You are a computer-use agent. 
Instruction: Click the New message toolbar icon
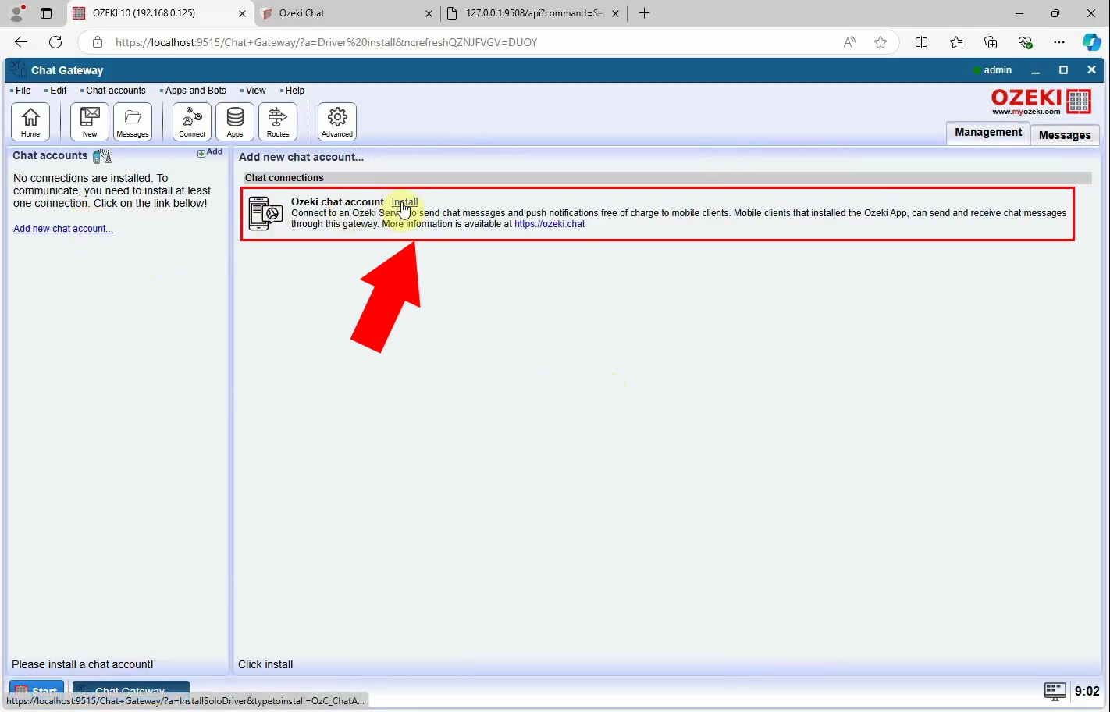click(90, 122)
